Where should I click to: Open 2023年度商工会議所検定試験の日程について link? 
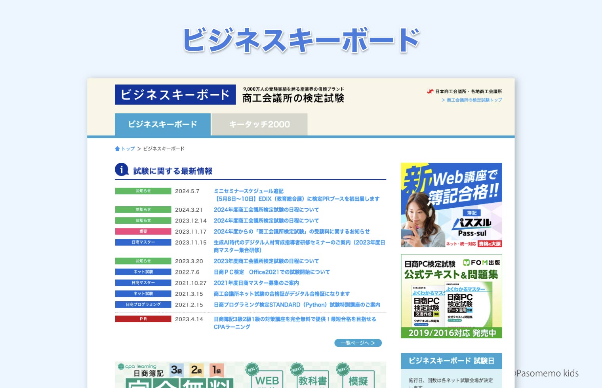click(266, 261)
